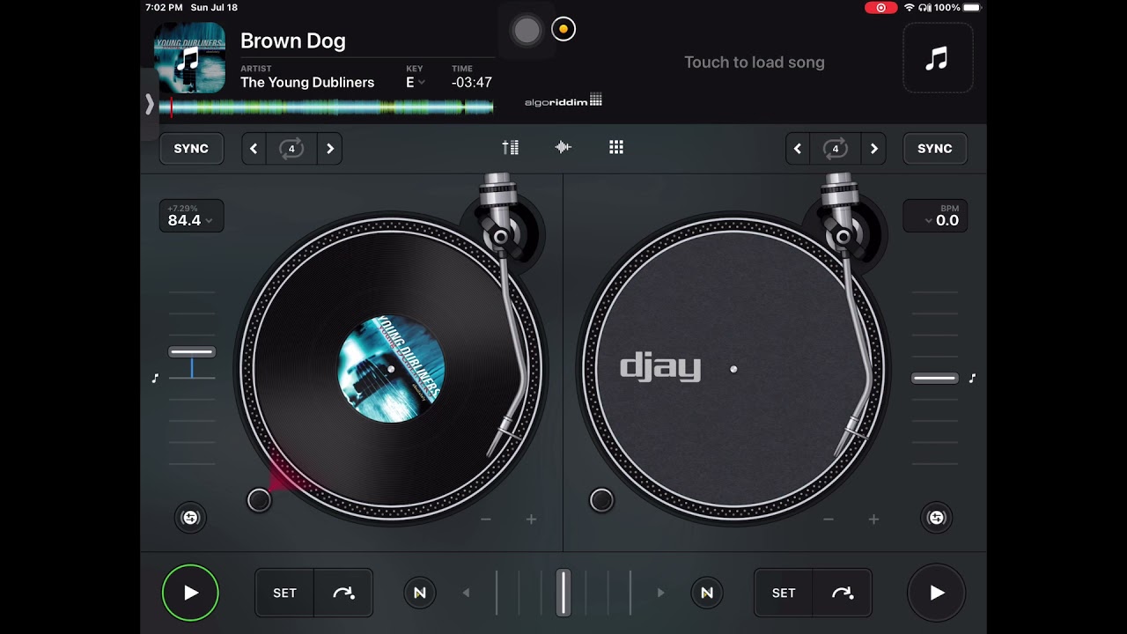Open the left deck BPM dropdown 84.4
This screenshot has height=634, width=1127.
[191, 216]
